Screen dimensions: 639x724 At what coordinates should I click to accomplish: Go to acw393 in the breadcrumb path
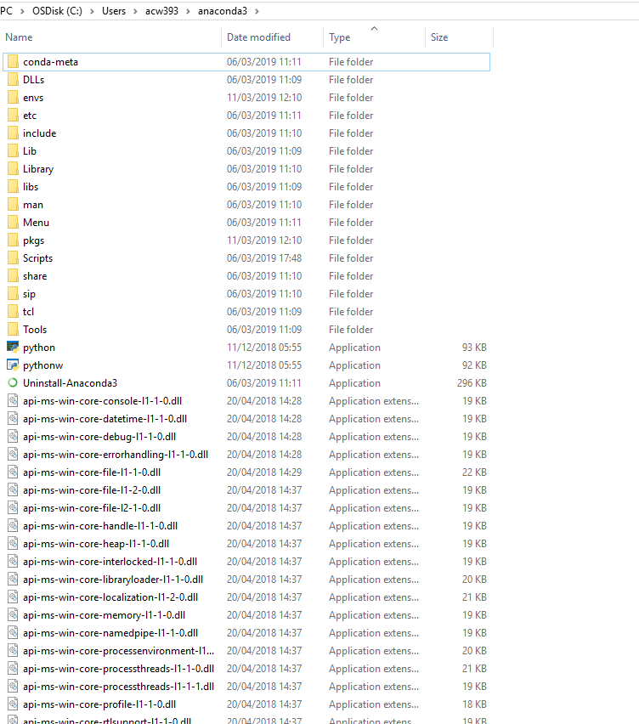[161, 11]
